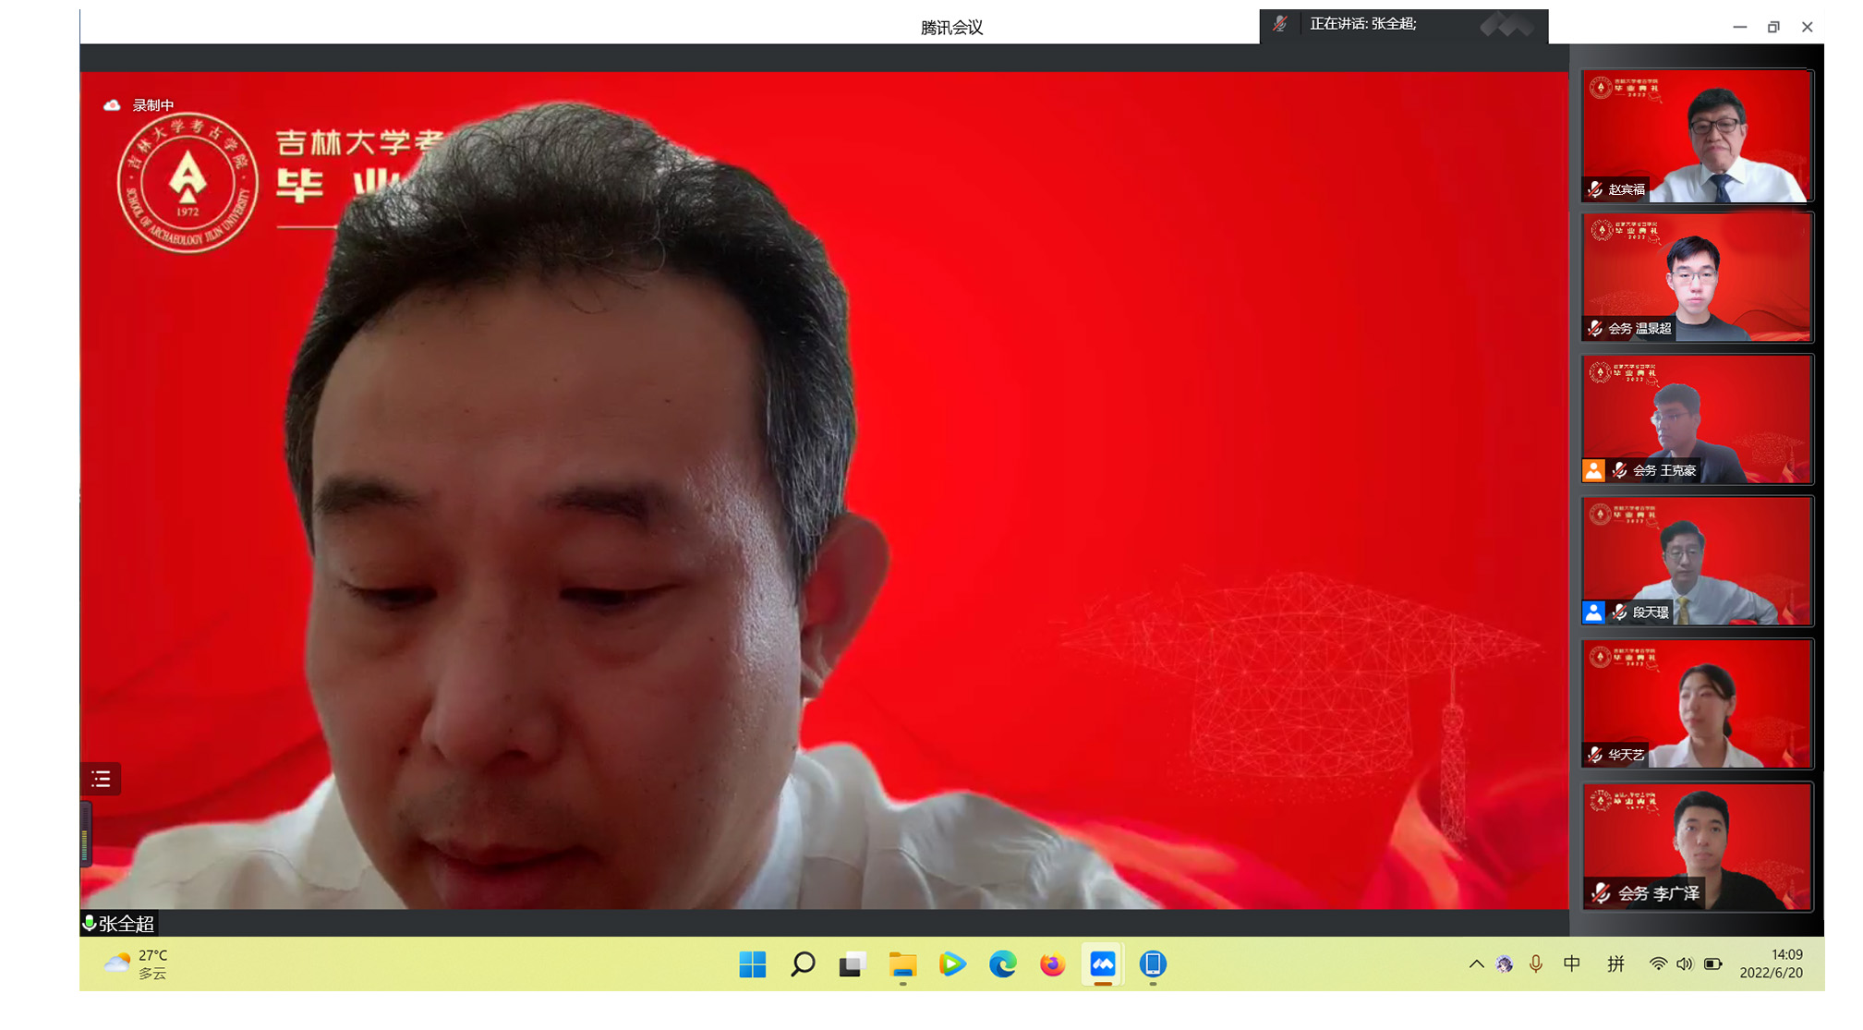Select 会务 李广泽 participant video thumbnail
This screenshot has width=1863, height=1030.
point(1697,846)
